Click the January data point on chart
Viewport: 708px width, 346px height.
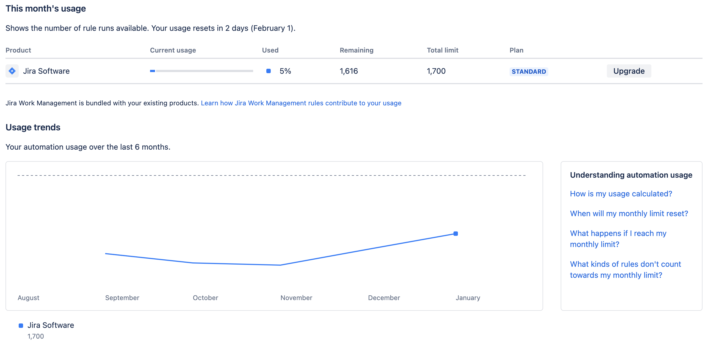pyautogui.click(x=456, y=234)
